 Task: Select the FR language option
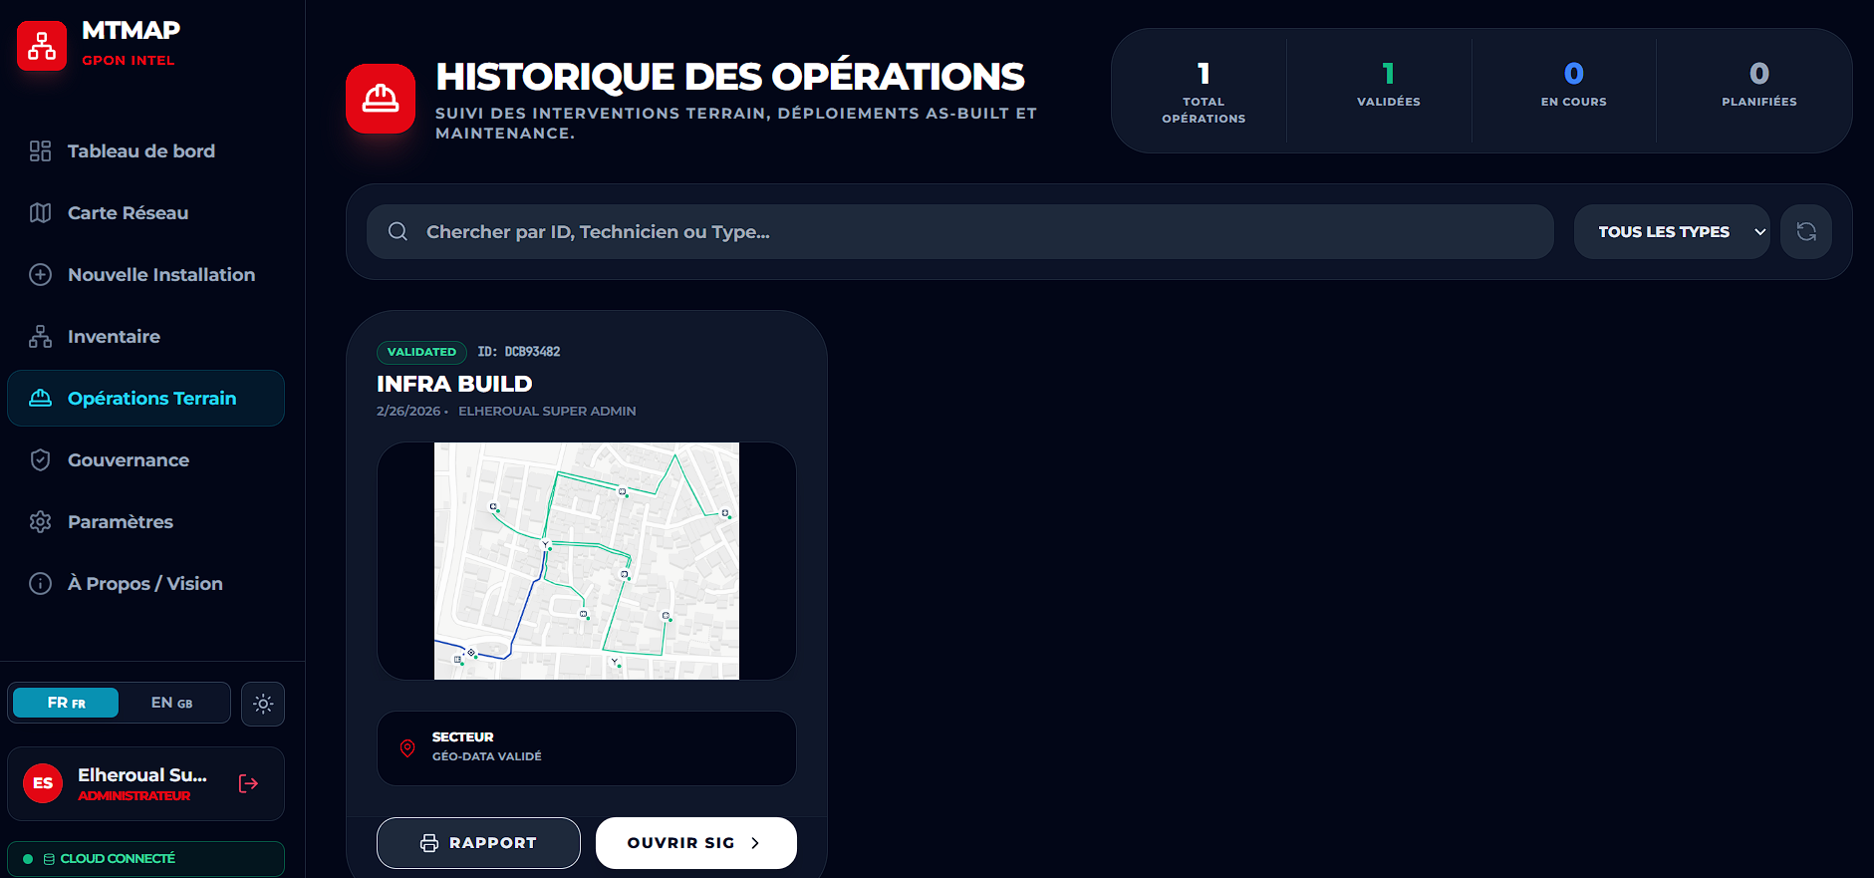click(66, 703)
